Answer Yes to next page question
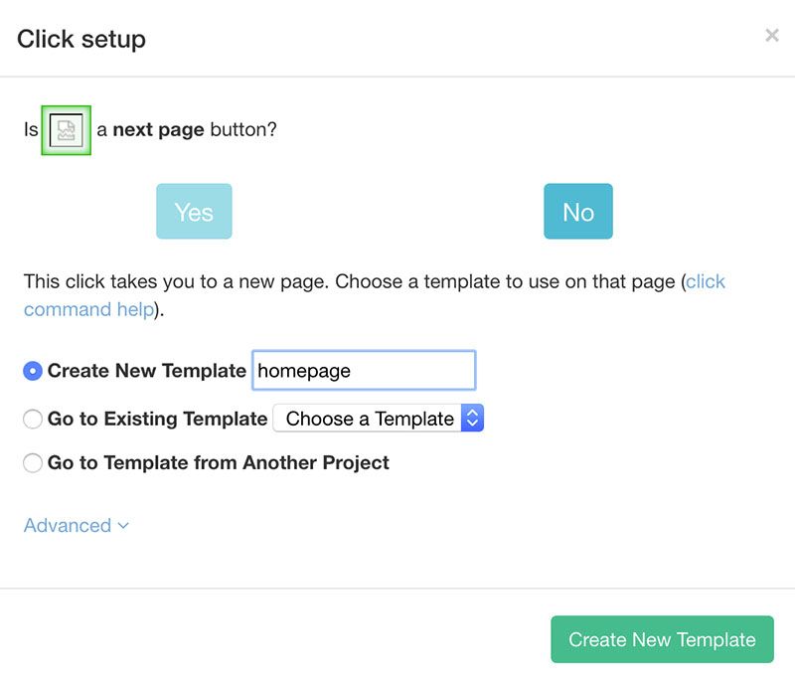The image size is (795, 684). pyautogui.click(x=194, y=211)
